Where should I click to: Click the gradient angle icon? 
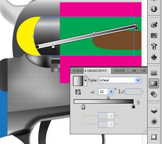point(93,92)
